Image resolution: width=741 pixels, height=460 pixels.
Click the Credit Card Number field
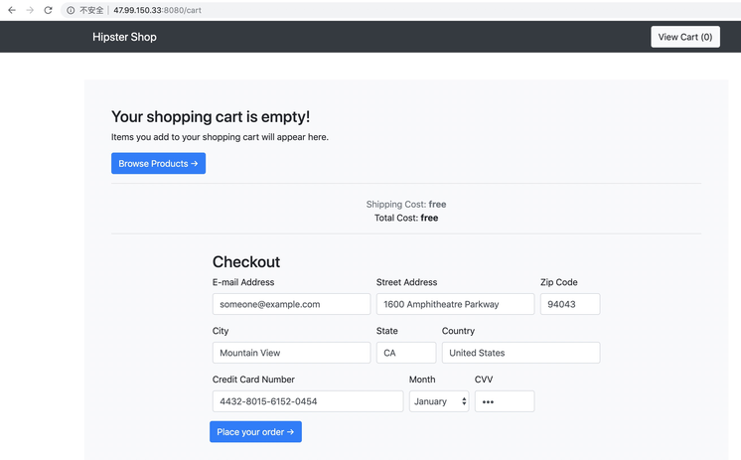tap(307, 401)
